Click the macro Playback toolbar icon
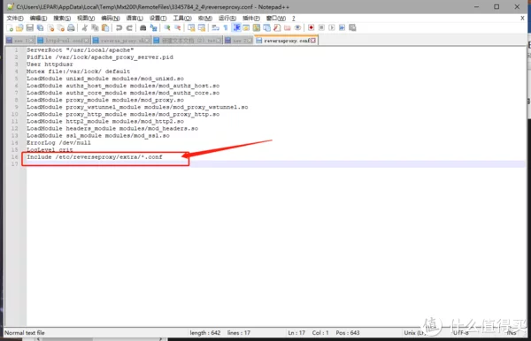This screenshot has width=531, height=341. click(332, 28)
